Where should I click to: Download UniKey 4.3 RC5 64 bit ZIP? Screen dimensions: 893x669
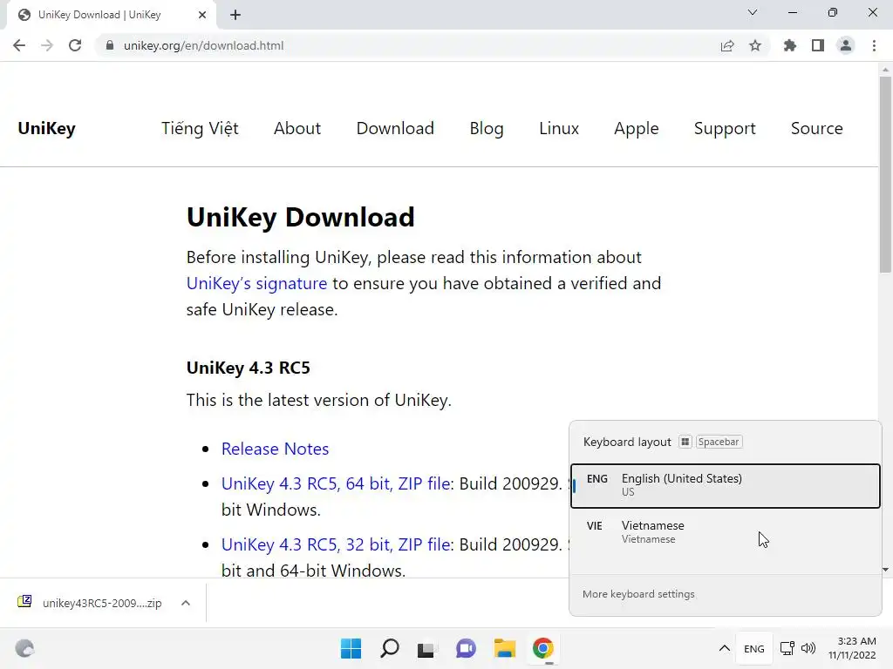[336, 483]
